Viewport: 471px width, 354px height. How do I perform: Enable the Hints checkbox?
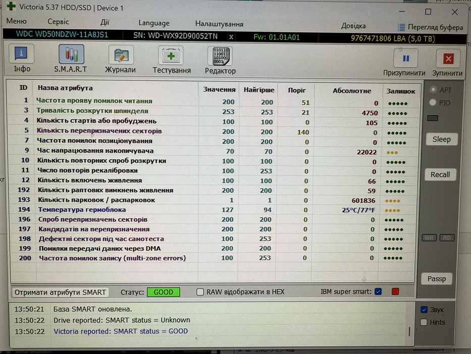tap(424, 322)
